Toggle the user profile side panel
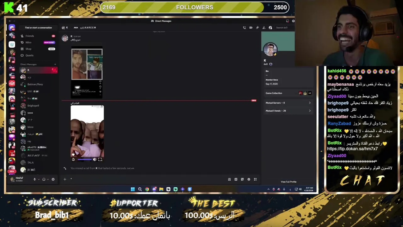 (270, 28)
